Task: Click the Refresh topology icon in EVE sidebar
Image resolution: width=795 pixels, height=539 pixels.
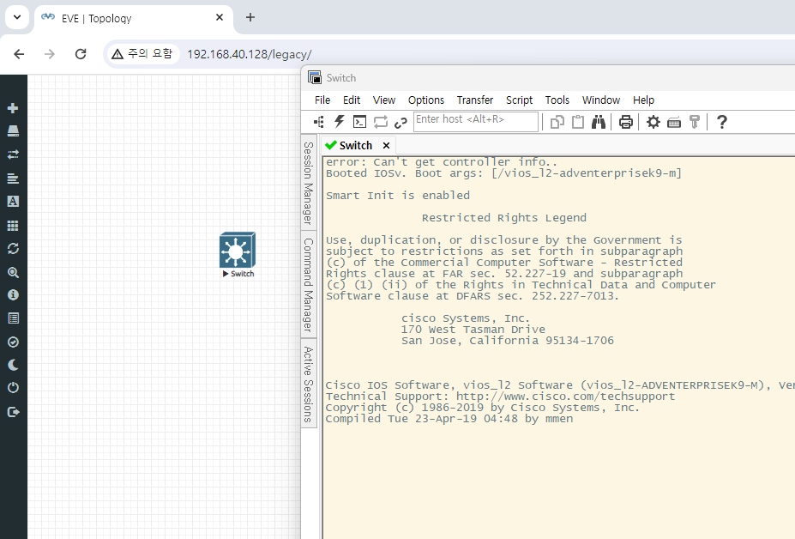Action: pos(13,249)
